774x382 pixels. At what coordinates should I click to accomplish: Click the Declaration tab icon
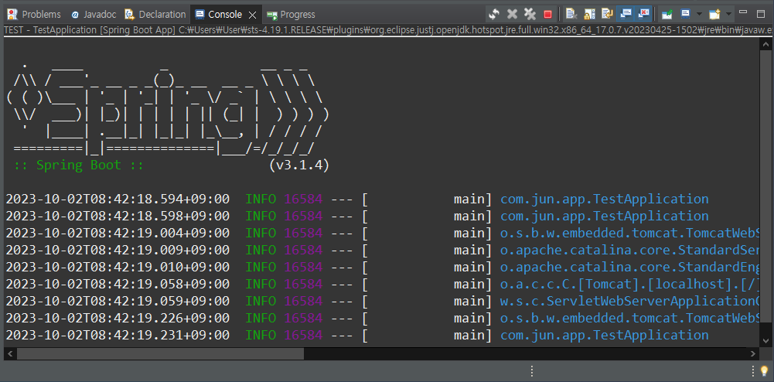130,15
